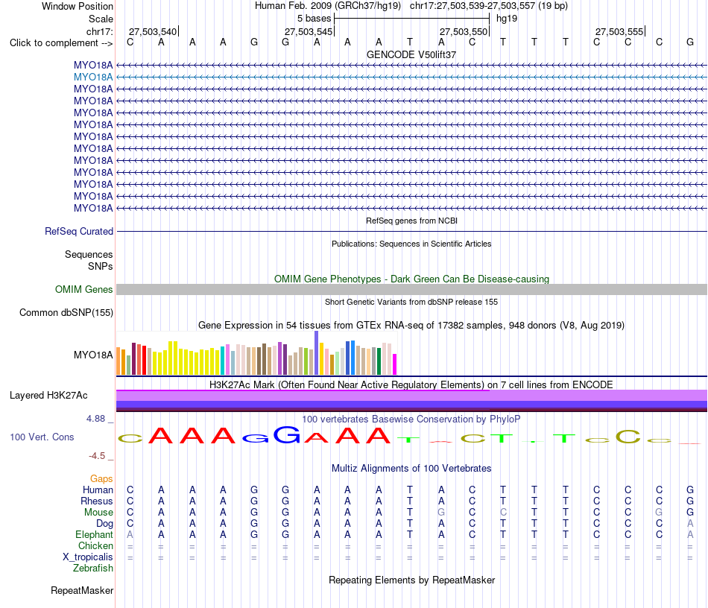
Task: Click the 27,503,540 ruler coordinate
Action: pyautogui.click(x=153, y=31)
